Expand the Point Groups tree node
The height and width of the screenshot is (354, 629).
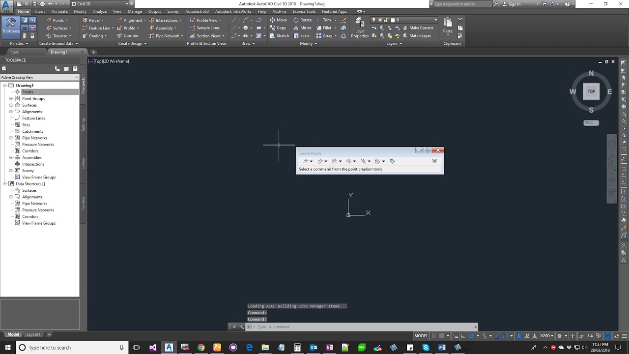tap(11, 98)
